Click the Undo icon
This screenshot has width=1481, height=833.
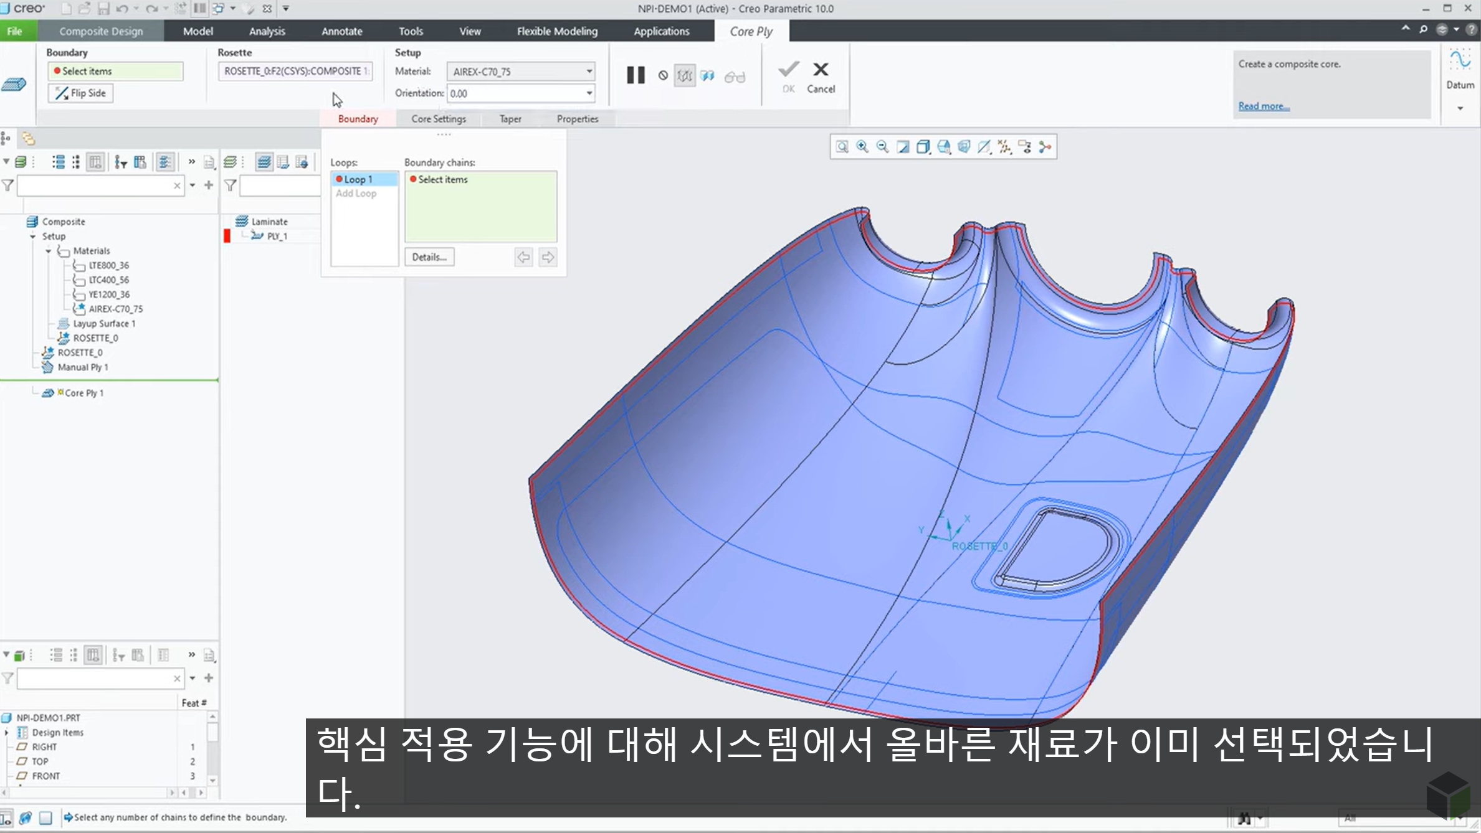(x=122, y=9)
